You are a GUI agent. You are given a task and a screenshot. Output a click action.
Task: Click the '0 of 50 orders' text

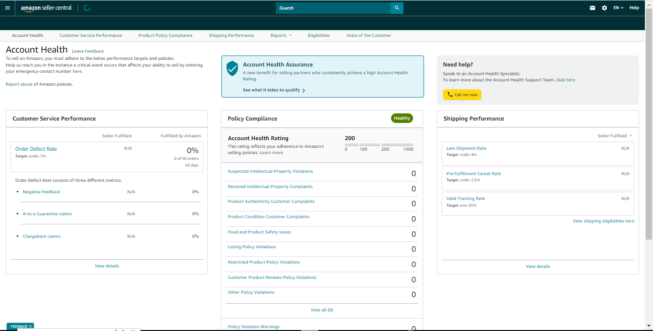click(x=186, y=158)
